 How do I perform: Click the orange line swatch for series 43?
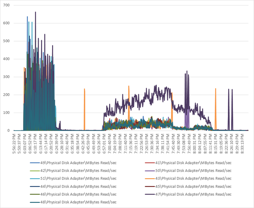[x=150, y=179]
